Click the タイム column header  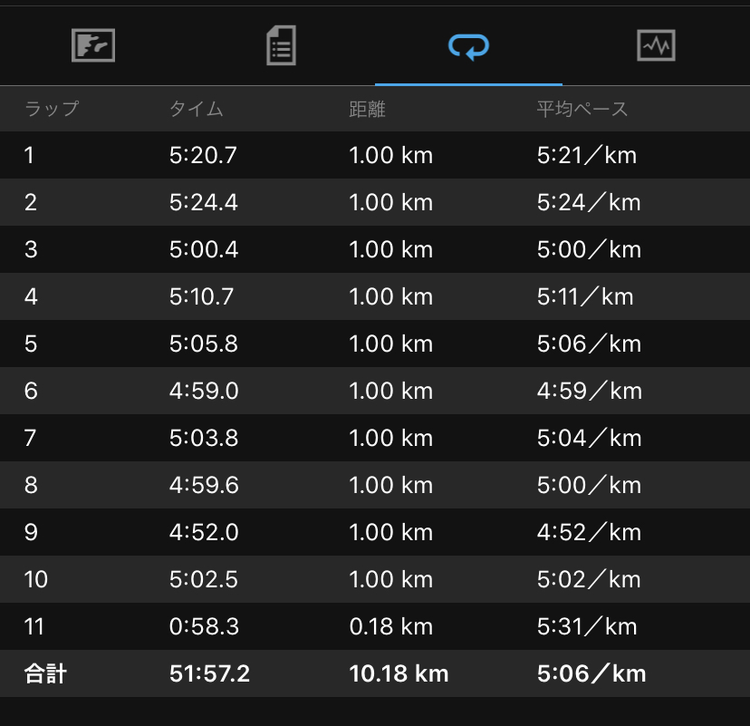pos(197,109)
